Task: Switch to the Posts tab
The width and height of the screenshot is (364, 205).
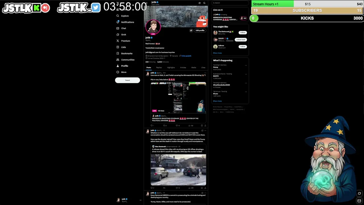Action: (149, 68)
